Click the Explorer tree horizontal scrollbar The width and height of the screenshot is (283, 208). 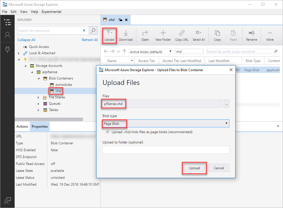coord(49,119)
